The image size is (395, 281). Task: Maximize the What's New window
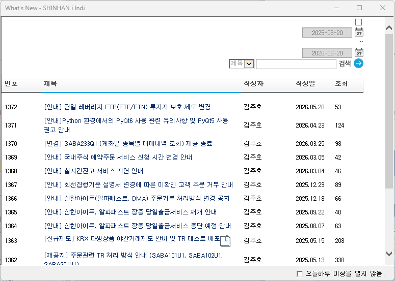[x=359, y=8]
